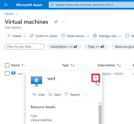Viewport: 134px width, 124px height.
Task: Click the vm1 card scrollbar thumb
Action: [100, 115]
